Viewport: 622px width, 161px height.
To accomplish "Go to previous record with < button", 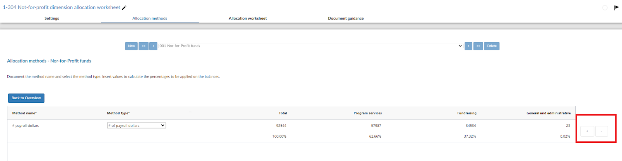I will pyautogui.click(x=154, y=46).
